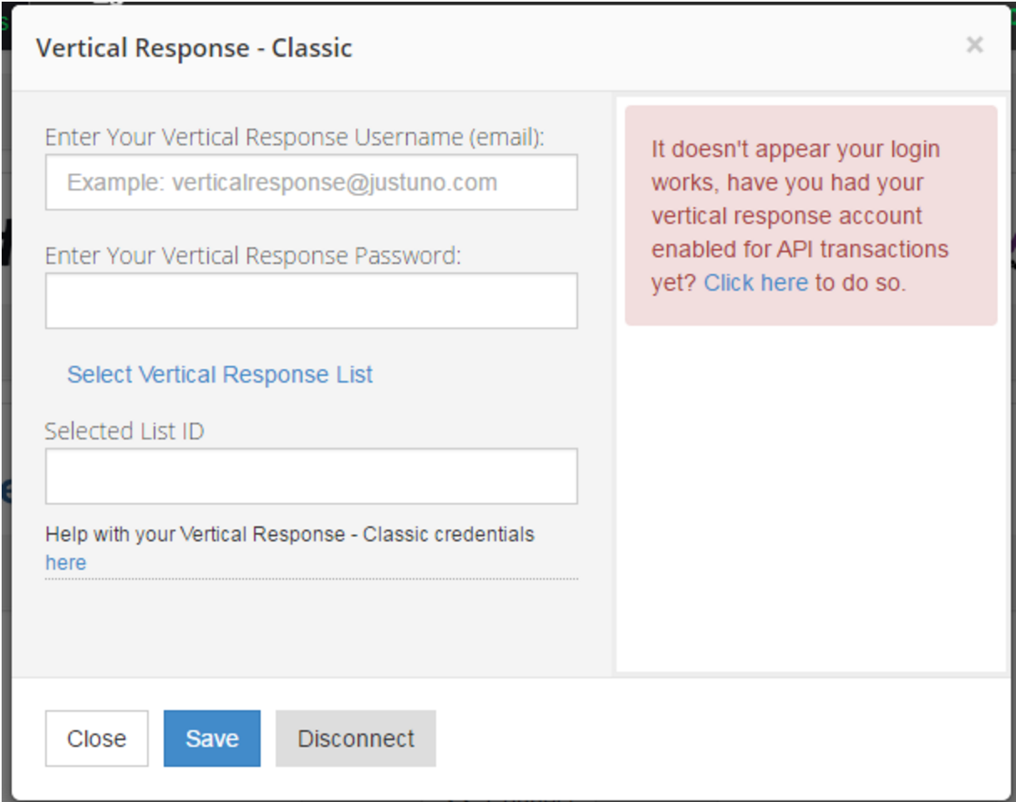Click the credentials help sentence text
The width and height of the screenshot is (1016, 802).
point(291,534)
